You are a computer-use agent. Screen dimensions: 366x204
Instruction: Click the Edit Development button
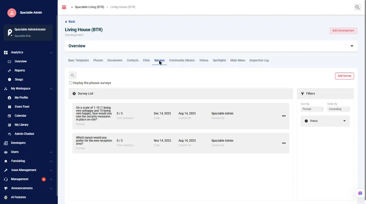point(343,31)
